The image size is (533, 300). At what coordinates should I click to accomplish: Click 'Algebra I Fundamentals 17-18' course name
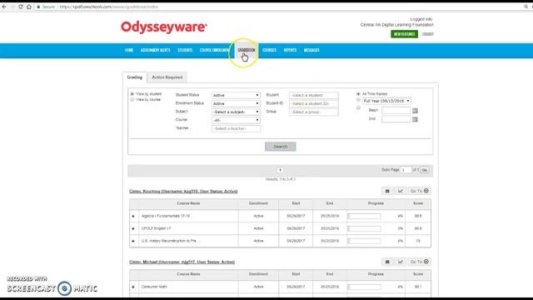click(x=166, y=216)
